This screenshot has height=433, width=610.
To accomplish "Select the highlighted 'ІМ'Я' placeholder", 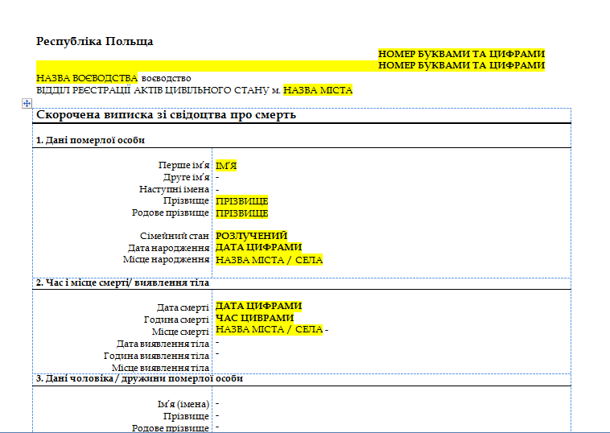I will click(226, 166).
